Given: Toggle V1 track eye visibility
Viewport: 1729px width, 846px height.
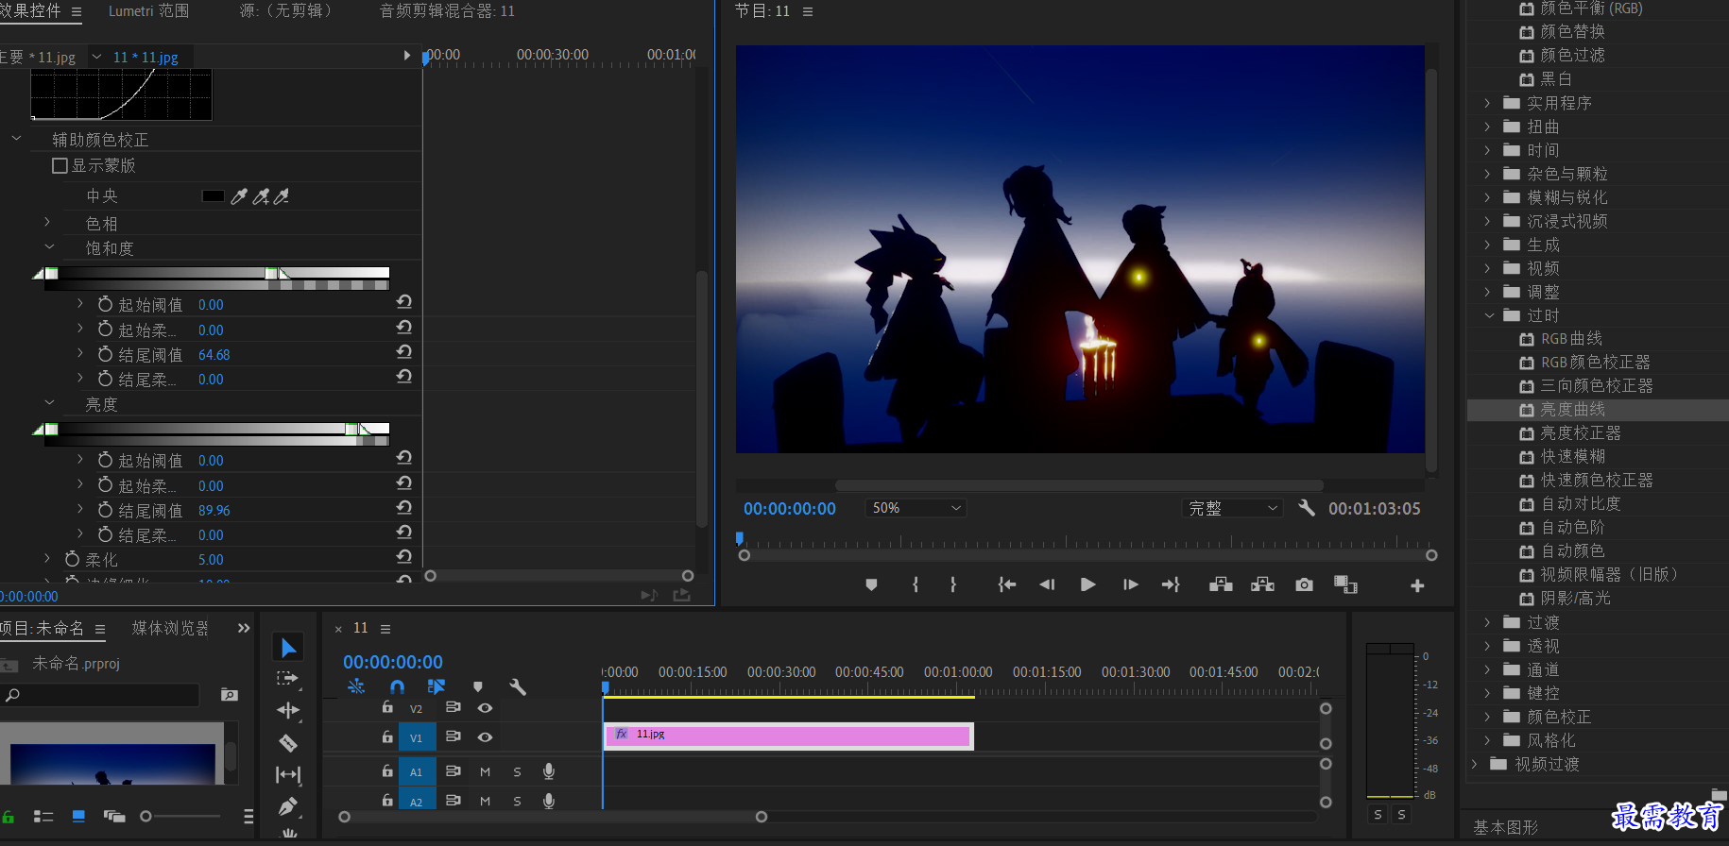Looking at the screenshot, I should pos(485,736).
